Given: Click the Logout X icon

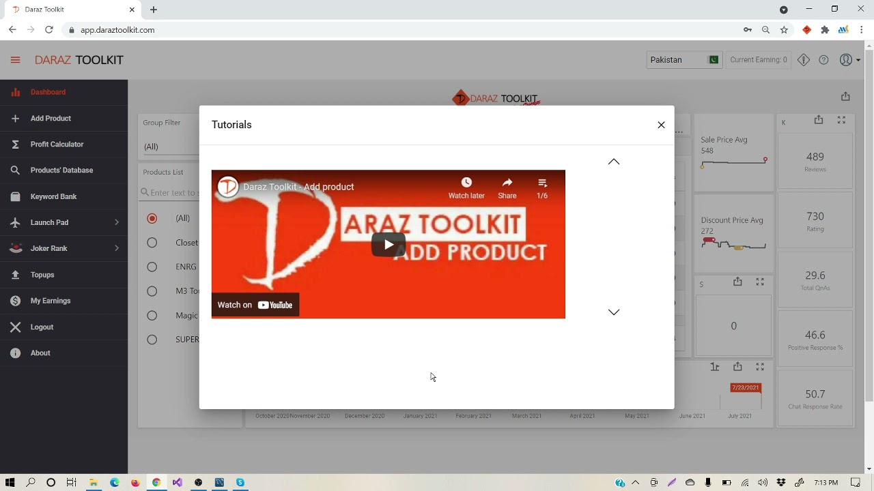Looking at the screenshot, I should click(15, 327).
